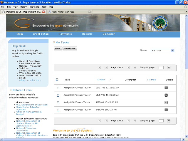
Task: Check the task created 11/17/08 11:21:38 AM
Action: [58, 95]
